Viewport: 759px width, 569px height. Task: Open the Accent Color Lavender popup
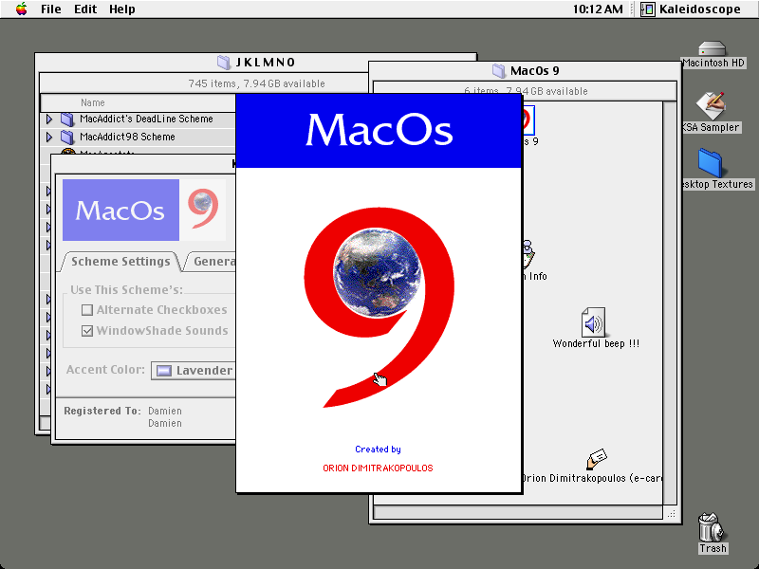click(x=194, y=371)
